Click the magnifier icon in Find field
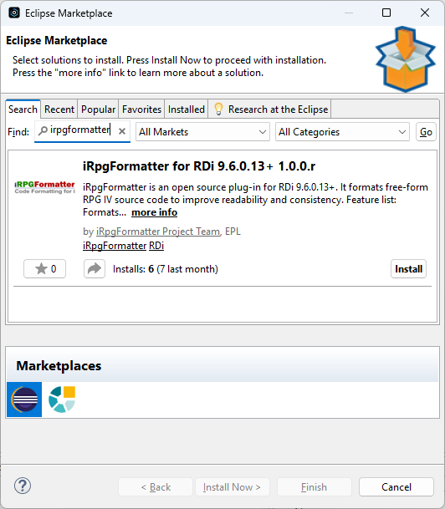Viewport: 445px width, 509px height. tap(43, 131)
